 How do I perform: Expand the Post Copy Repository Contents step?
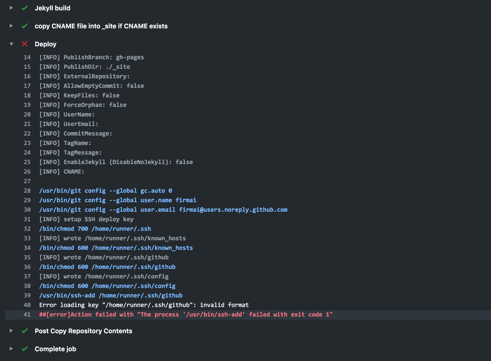(11, 331)
